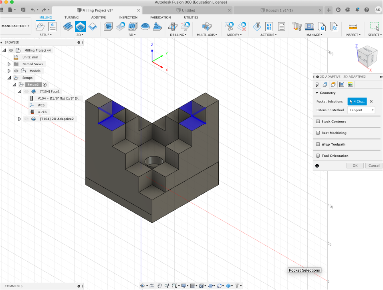Screen dimensions: 383x290
Task: Switch to the Kobachi1 v1 document tab
Action: [278, 10]
